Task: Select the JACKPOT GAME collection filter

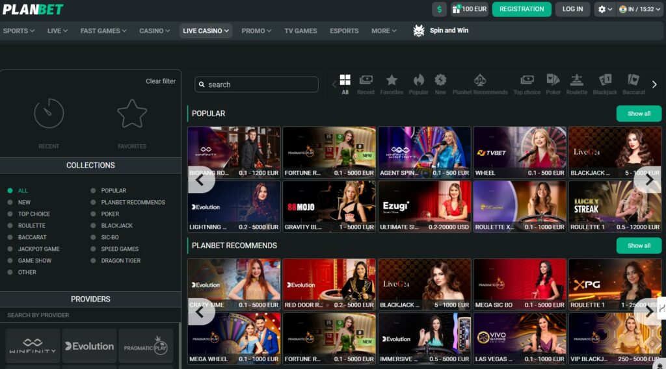Action: click(34, 249)
